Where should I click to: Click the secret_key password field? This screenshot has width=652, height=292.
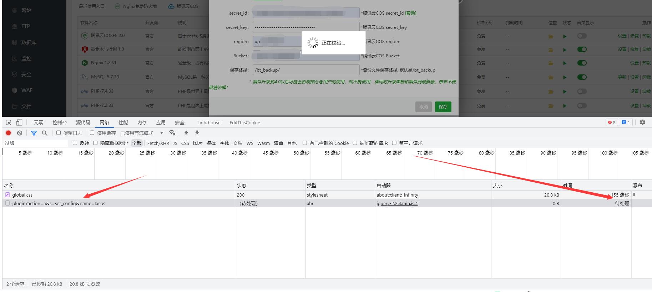click(x=306, y=27)
